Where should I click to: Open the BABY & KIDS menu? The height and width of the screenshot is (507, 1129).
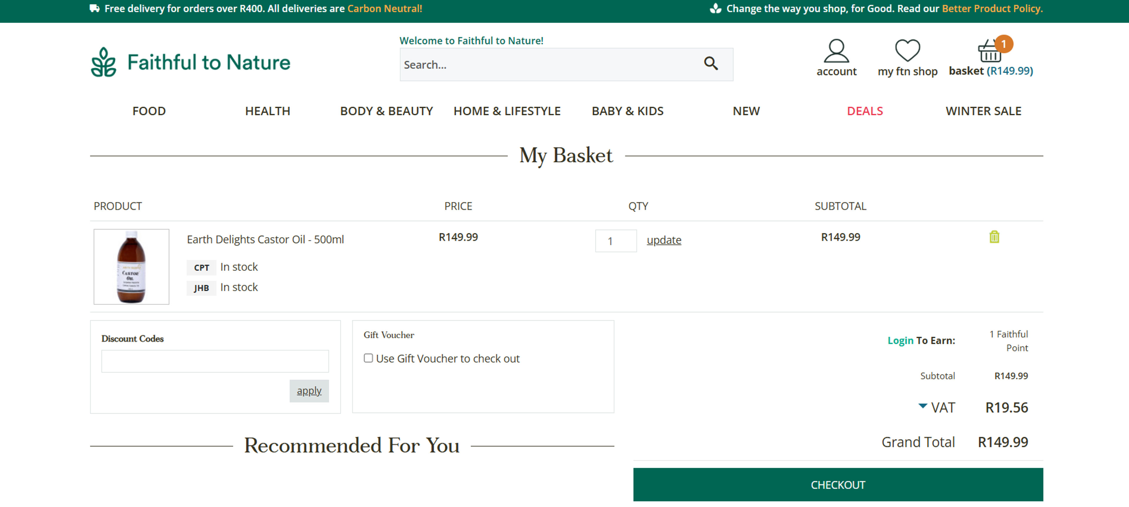tap(627, 111)
